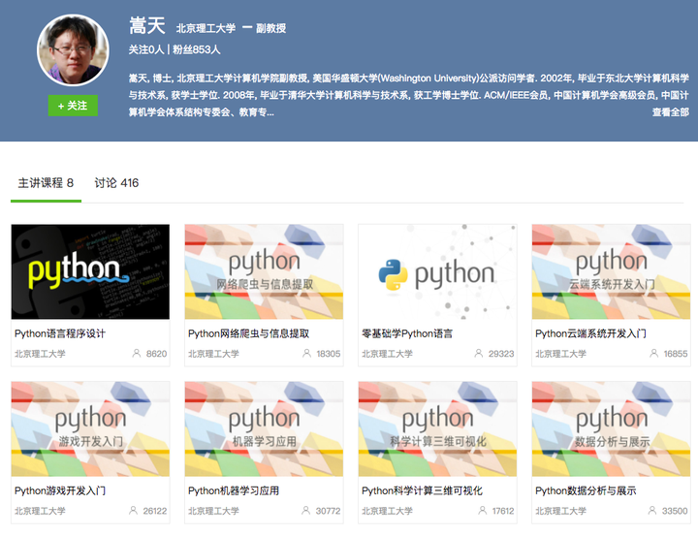Click the person icon next to 16855
Image resolution: width=698 pixels, height=536 pixels.
(x=654, y=353)
